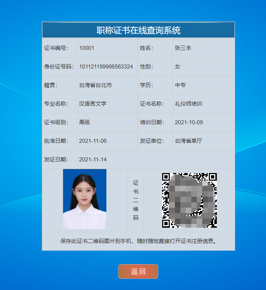The width and height of the screenshot is (266, 290).
Task: Click the 籍贯 label
Action: pos(51,85)
